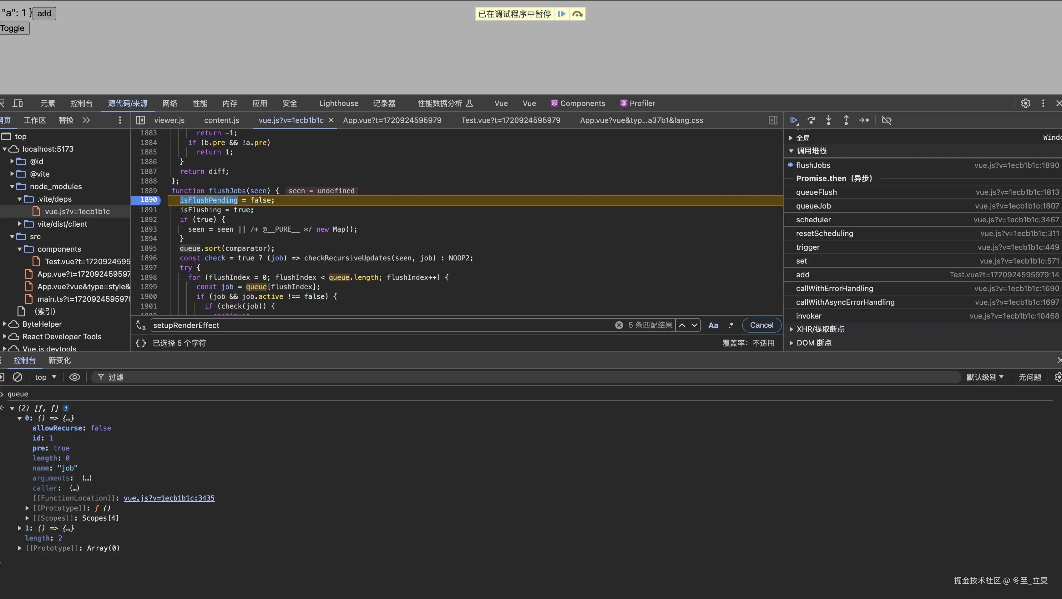The image size is (1062, 599).
Task: Deactivate all breakpoints icon
Action: [x=886, y=120]
